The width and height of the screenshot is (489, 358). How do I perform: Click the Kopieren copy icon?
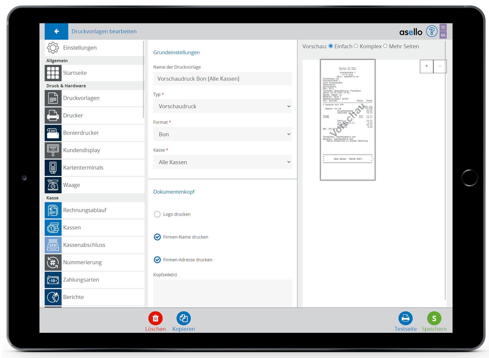[x=183, y=318]
